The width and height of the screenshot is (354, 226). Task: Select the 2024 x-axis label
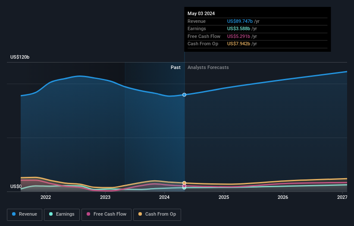(x=164, y=197)
